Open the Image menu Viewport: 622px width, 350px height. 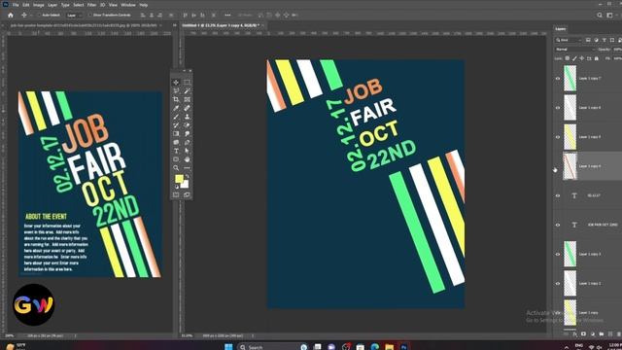39,5
